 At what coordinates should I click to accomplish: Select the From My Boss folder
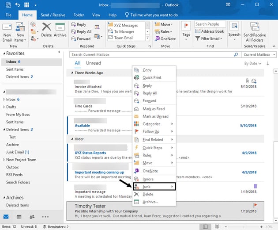(x=18, y=114)
